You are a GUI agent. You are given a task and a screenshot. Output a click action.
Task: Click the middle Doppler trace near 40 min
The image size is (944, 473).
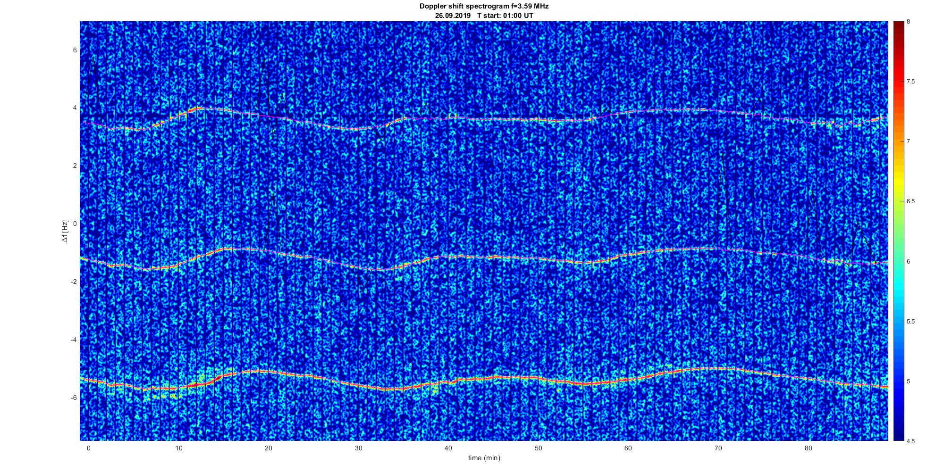click(x=448, y=257)
